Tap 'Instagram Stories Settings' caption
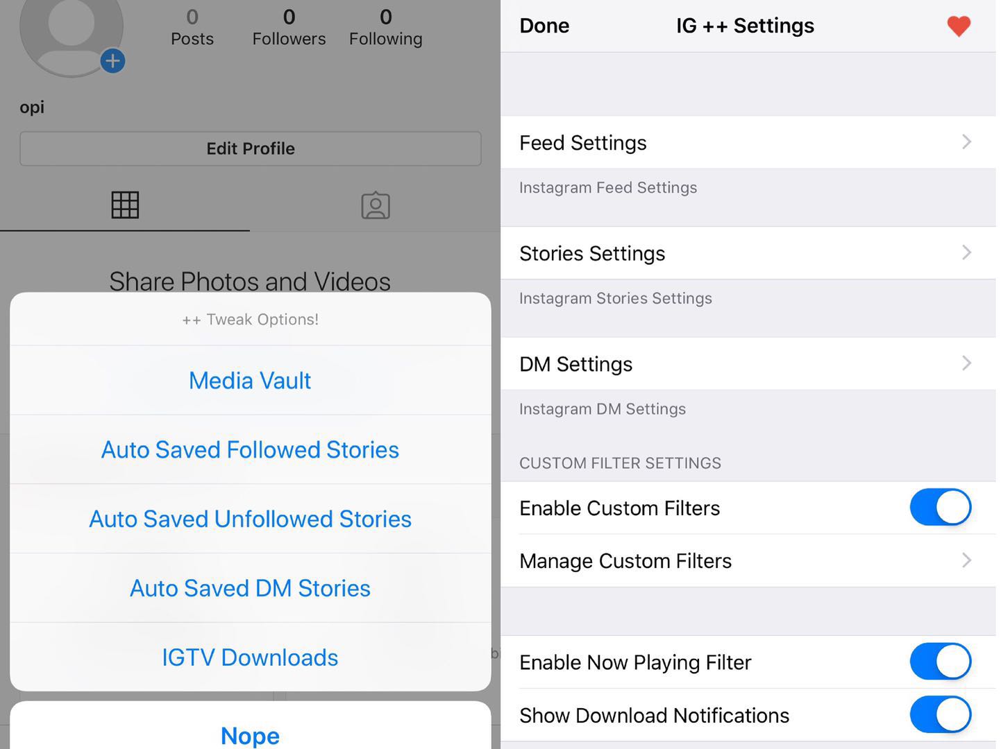Screen dimensions: 1001x749 click(616, 298)
